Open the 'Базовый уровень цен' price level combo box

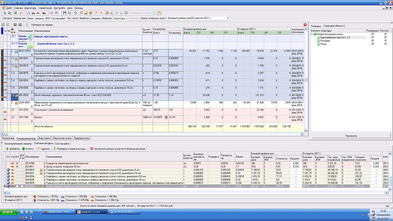click(x=227, y=18)
